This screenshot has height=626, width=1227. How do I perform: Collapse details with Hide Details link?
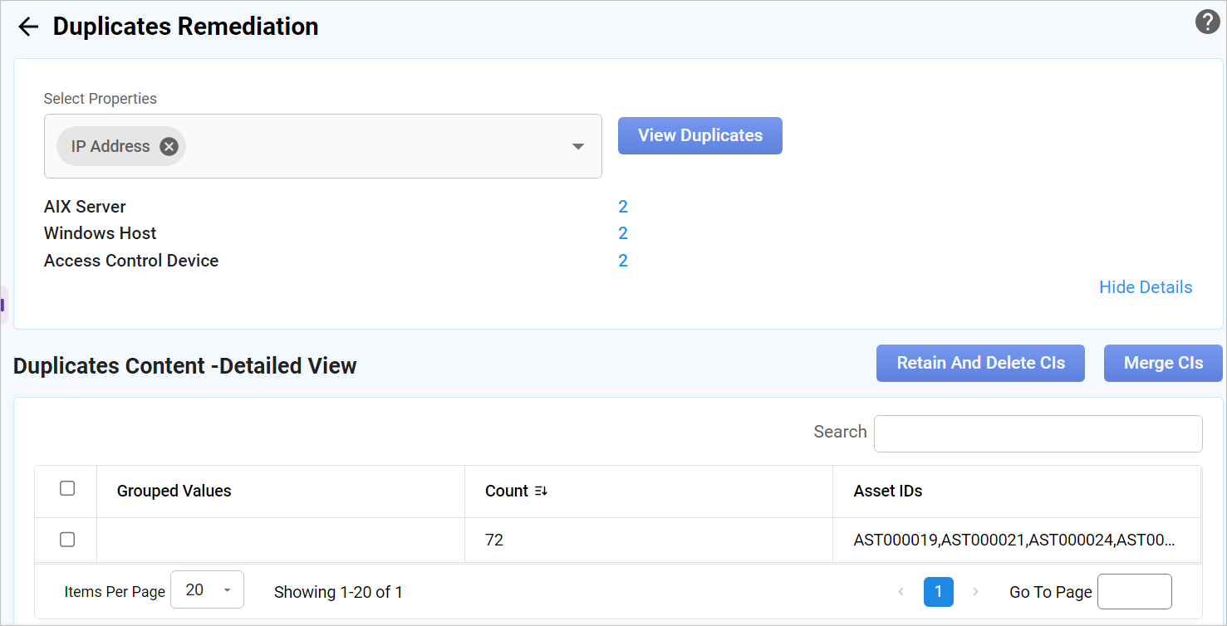coord(1145,287)
